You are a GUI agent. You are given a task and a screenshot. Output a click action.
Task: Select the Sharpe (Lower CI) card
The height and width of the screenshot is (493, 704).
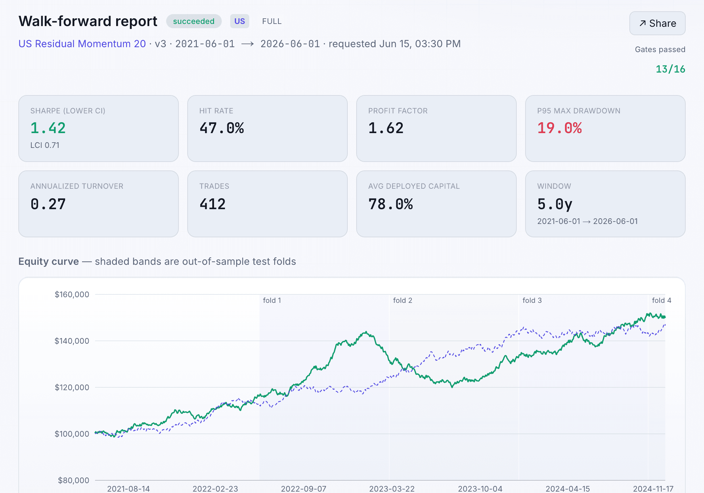[x=99, y=129]
